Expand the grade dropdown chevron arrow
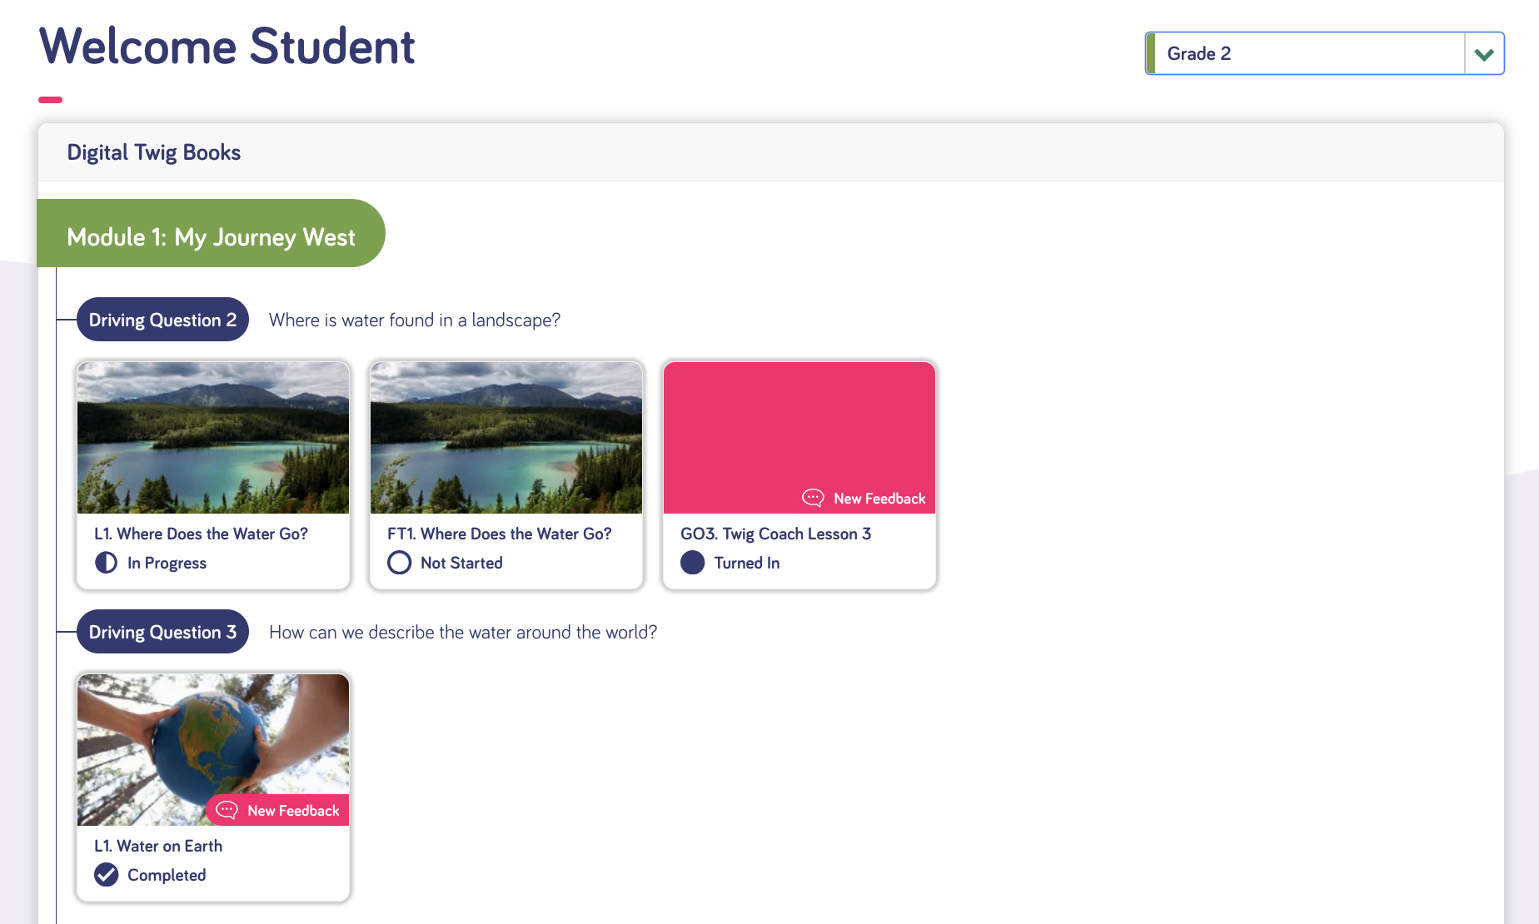 coord(1483,54)
